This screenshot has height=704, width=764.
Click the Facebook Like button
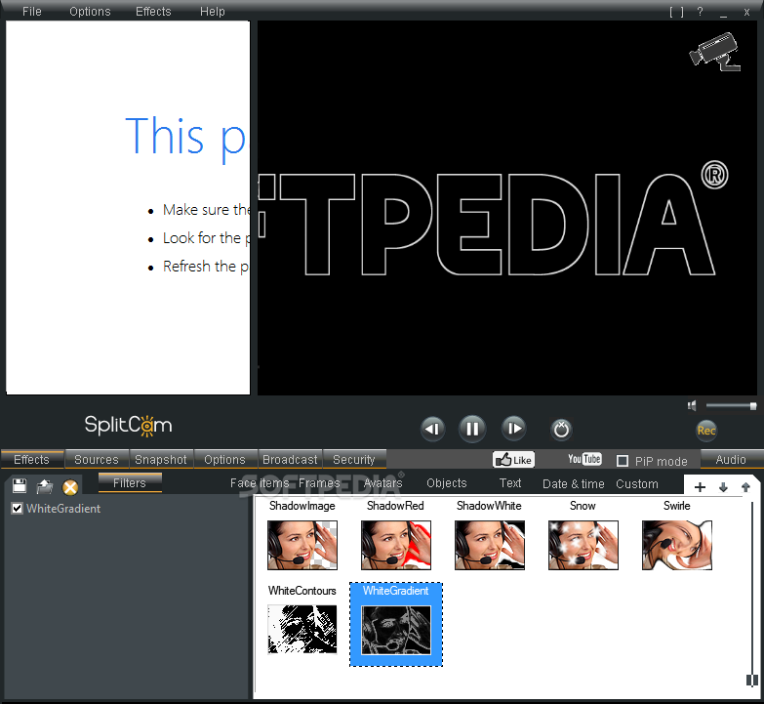(513, 459)
